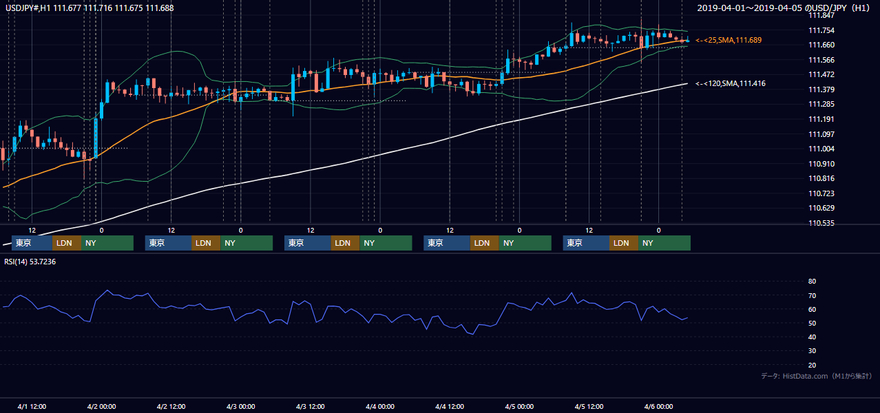Click the 110.816 price axis label

821,178
